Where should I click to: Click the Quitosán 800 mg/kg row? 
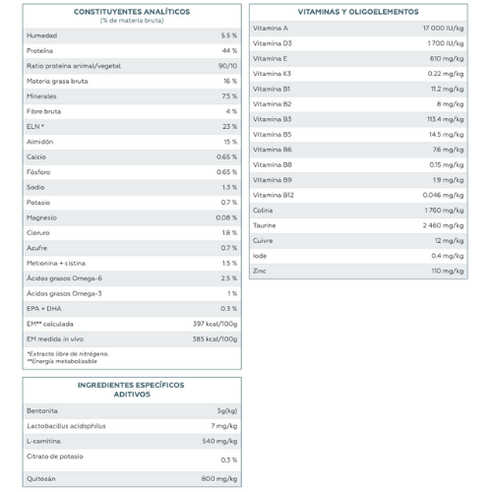[x=132, y=479]
